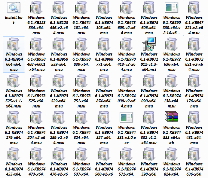Select Windows6.1-KB973751-x64.msu icon
Viewport: 208px width, 178px height.
pyautogui.click(x=81, y=81)
